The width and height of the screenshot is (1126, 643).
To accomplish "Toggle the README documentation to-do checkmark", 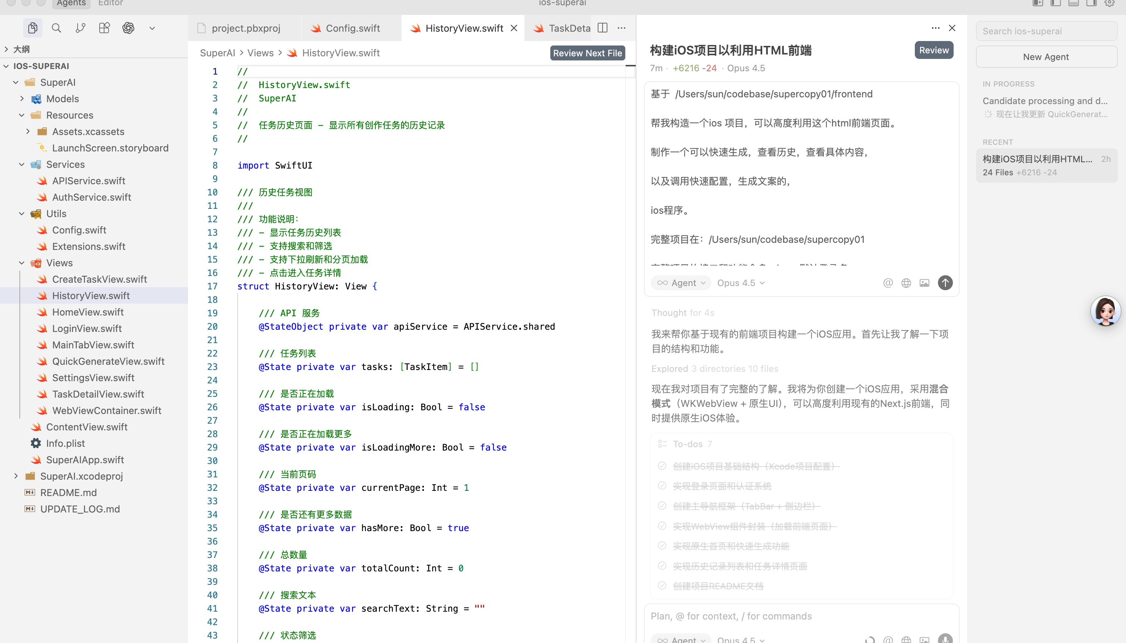I will (662, 586).
